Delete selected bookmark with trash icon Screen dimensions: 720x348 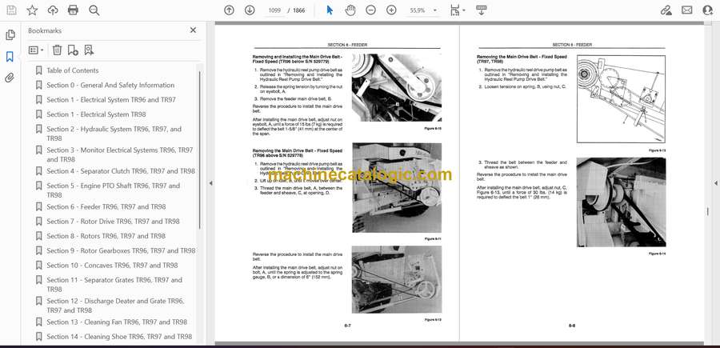coord(57,50)
